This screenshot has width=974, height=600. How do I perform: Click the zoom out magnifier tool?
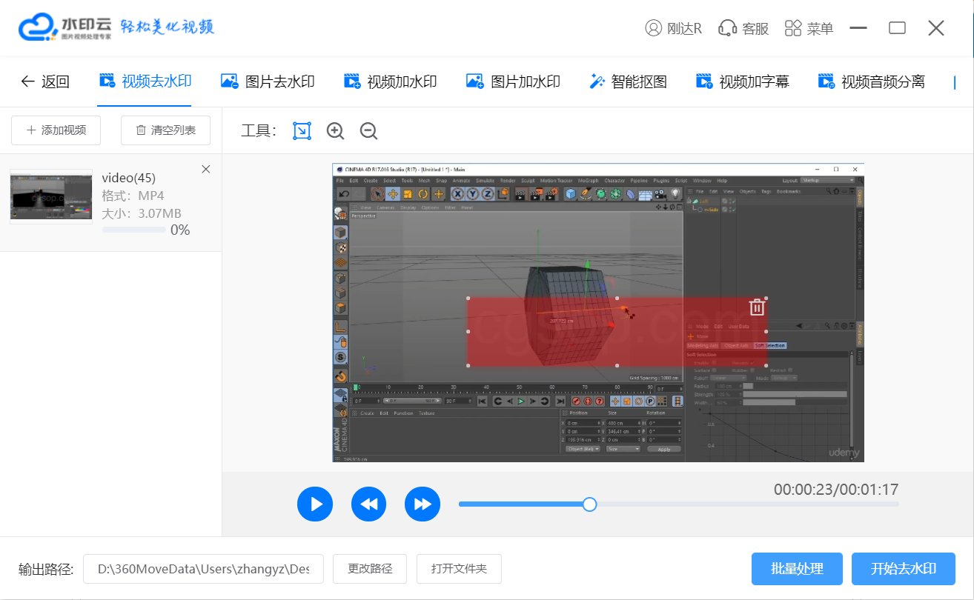point(368,131)
